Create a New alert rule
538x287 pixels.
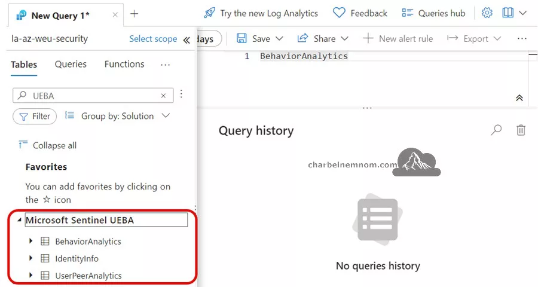398,38
